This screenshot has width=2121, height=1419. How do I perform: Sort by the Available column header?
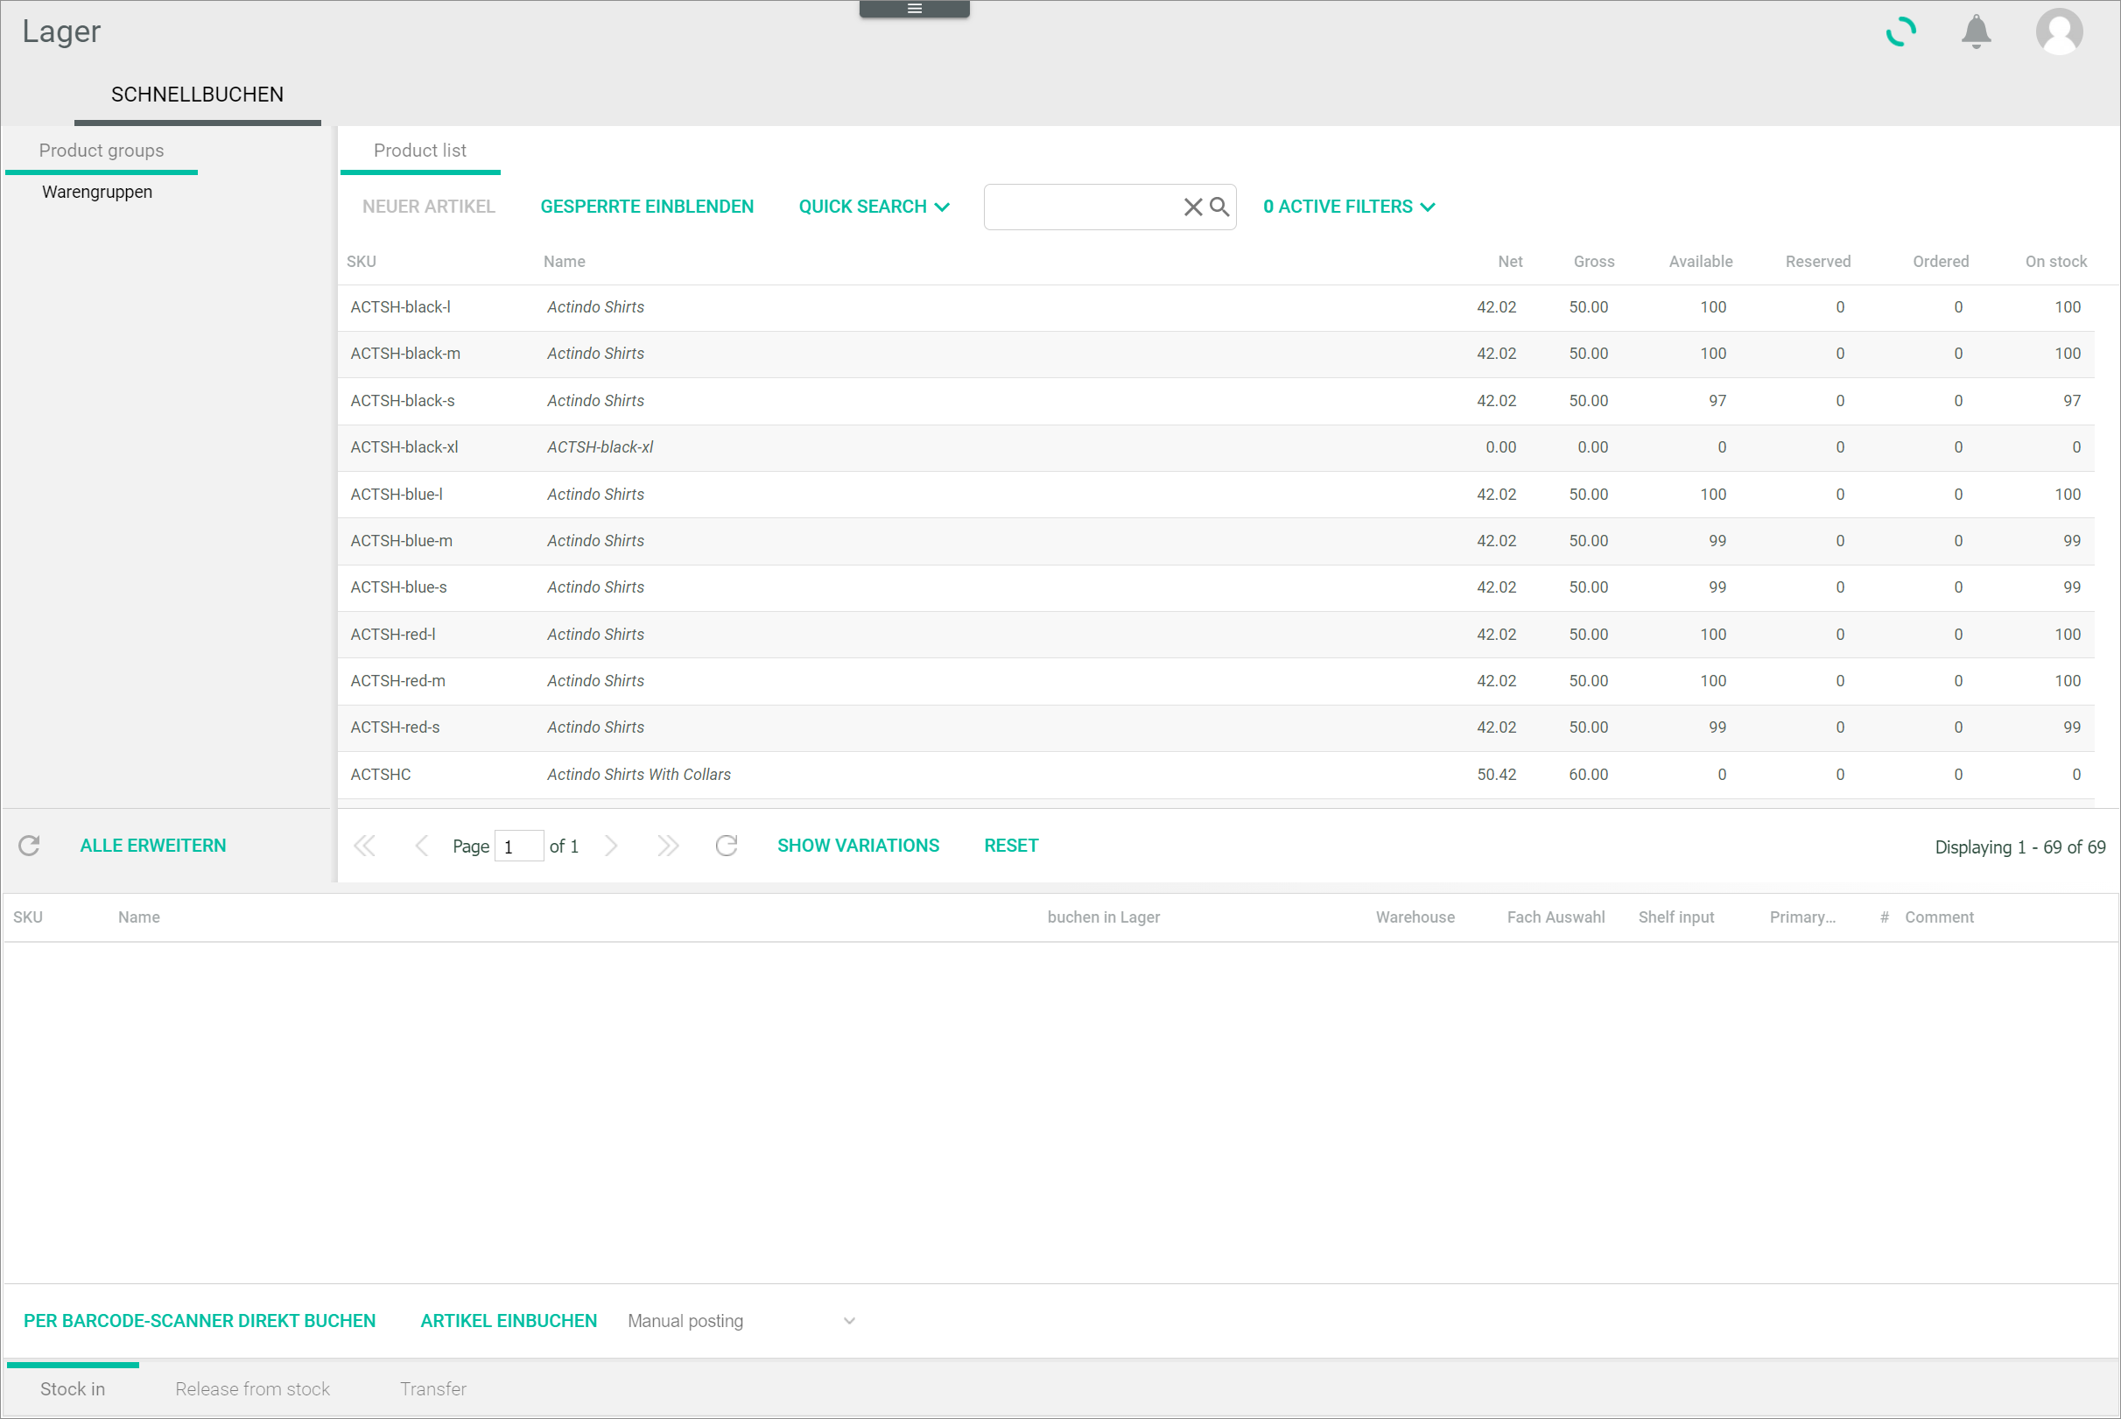click(x=1700, y=262)
